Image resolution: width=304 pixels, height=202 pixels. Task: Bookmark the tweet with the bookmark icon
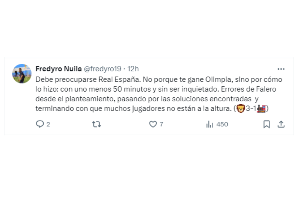click(x=266, y=125)
